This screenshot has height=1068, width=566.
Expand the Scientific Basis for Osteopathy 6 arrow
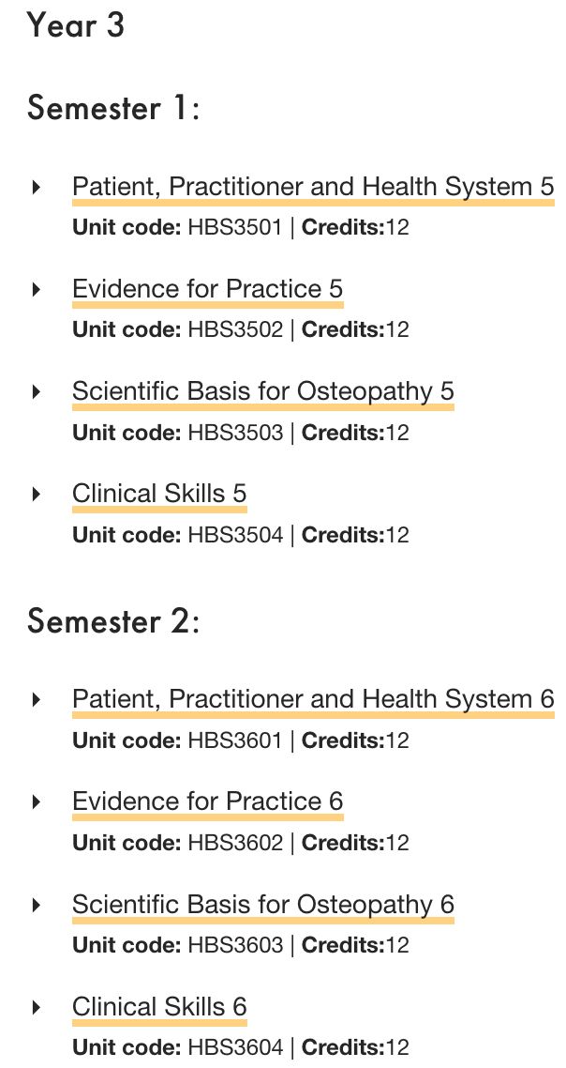pyautogui.click(x=37, y=905)
